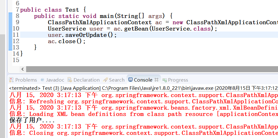Click the editor horizontal scrollbar track
Screen dimensions: 278x138
coord(152,69)
